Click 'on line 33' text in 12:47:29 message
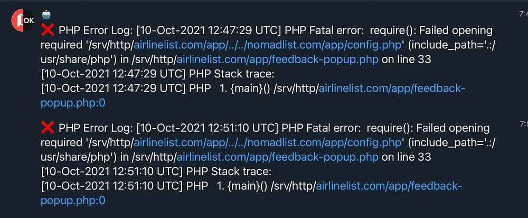The width and height of the screenshot is (528, 218). coord(407,60)
